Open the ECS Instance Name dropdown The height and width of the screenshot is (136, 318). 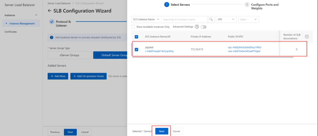coord(146,19)
